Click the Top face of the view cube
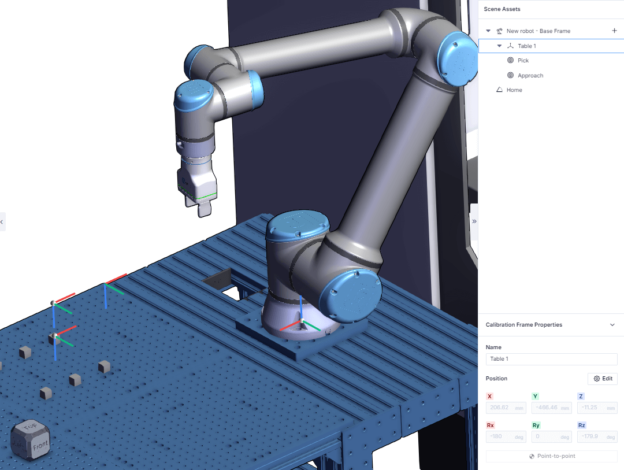 [30, 427]
